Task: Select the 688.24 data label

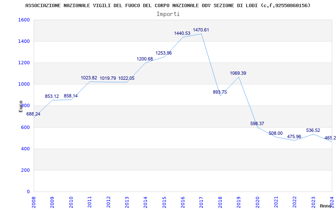Action: pos(34,114)
